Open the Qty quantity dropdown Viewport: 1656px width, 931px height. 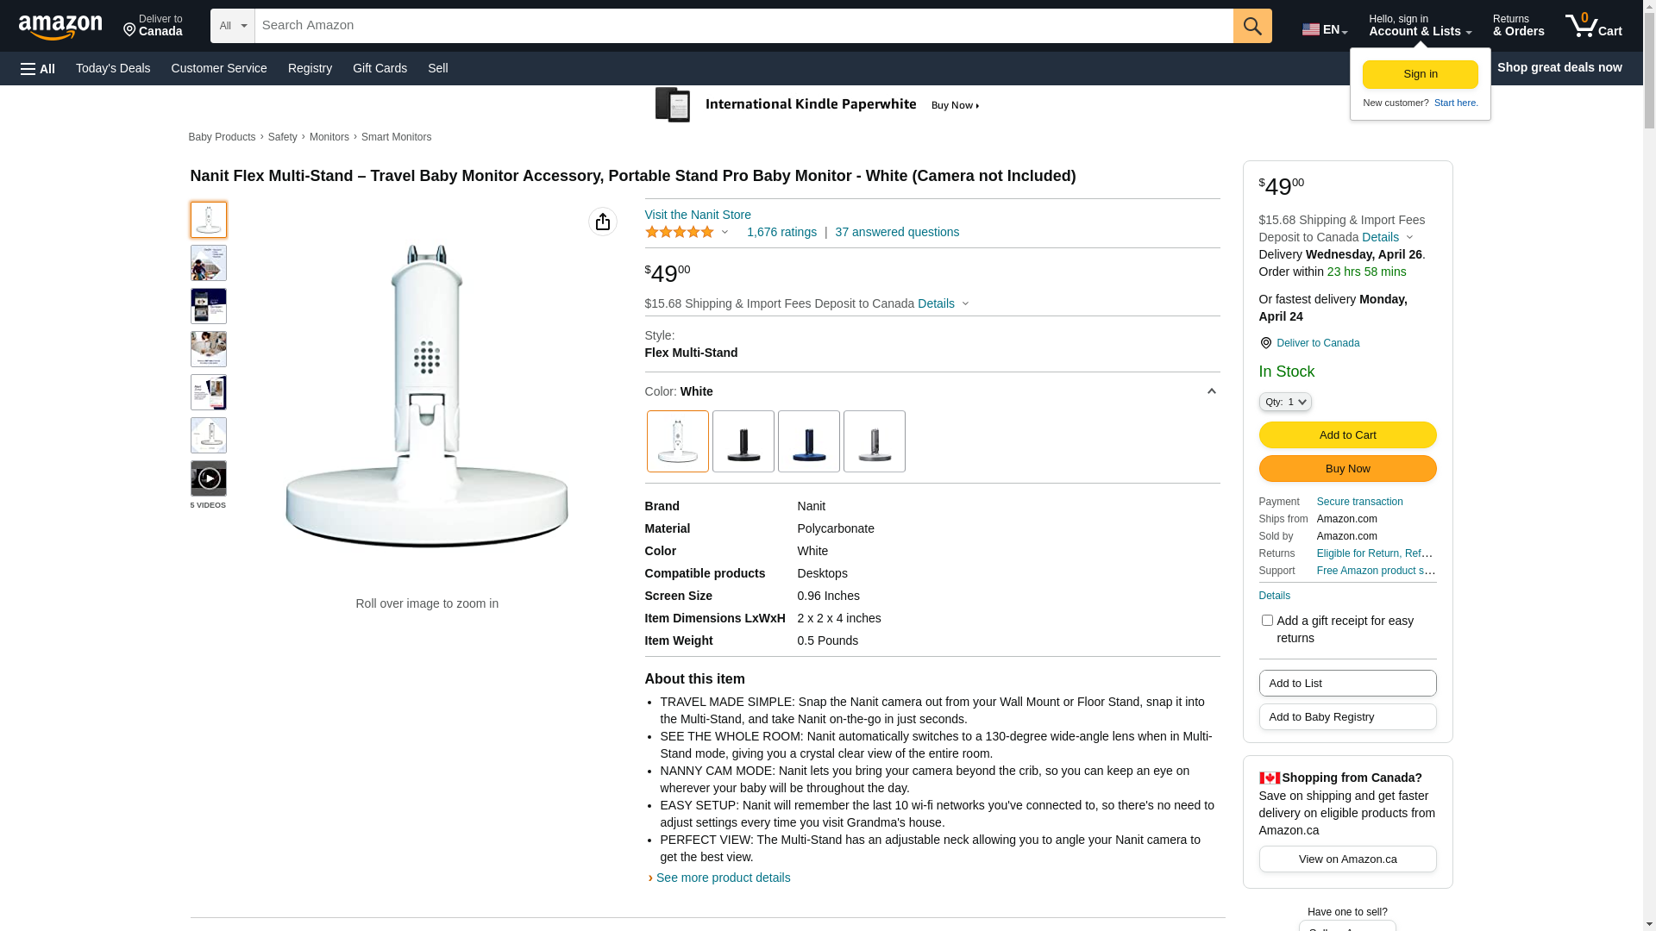pos(1285,402)
